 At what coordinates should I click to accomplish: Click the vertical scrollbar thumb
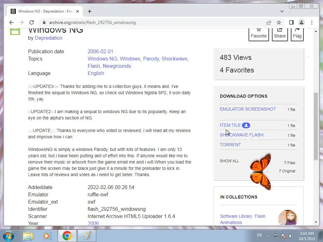[316, 126]
